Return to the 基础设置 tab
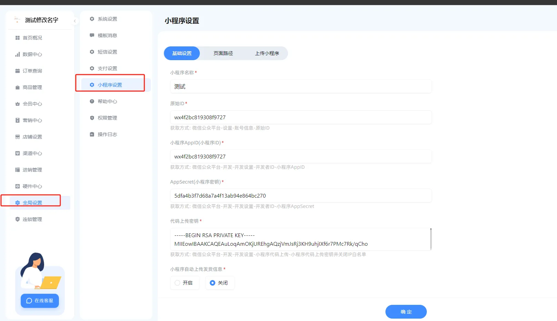Screen dimensions: 557x321 pyautogui.click(x=182, y=53)
